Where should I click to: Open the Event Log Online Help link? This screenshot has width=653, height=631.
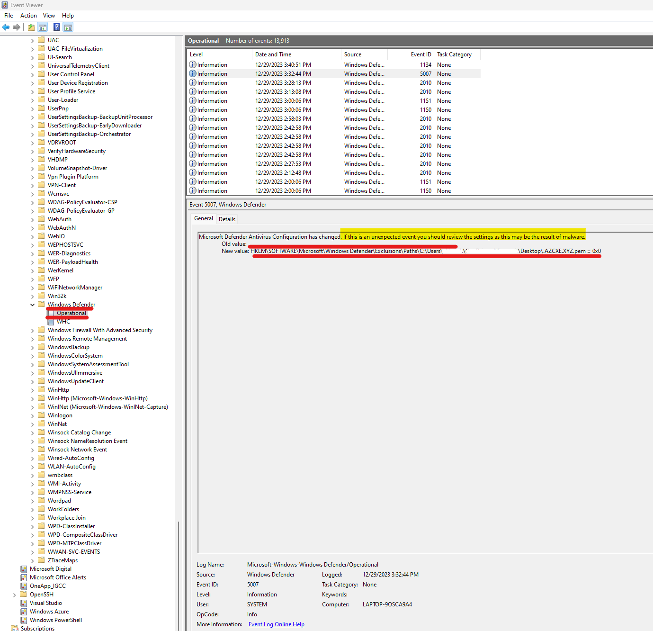coord(277,624)
